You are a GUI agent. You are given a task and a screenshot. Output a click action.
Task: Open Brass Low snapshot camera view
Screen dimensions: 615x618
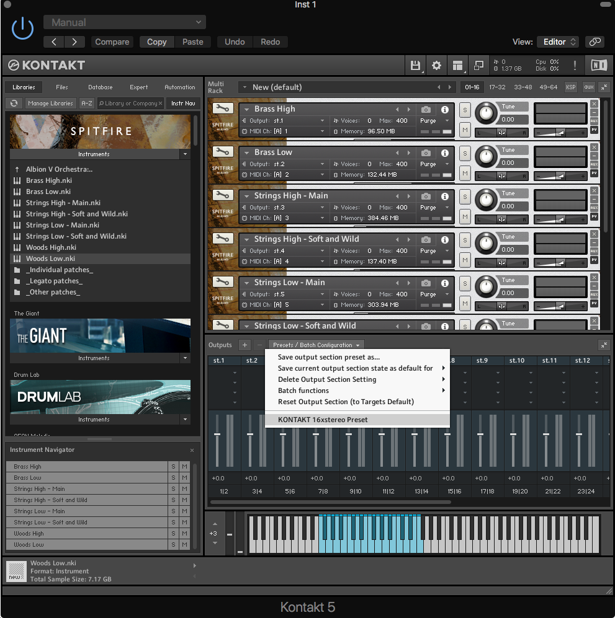[426, 153]
